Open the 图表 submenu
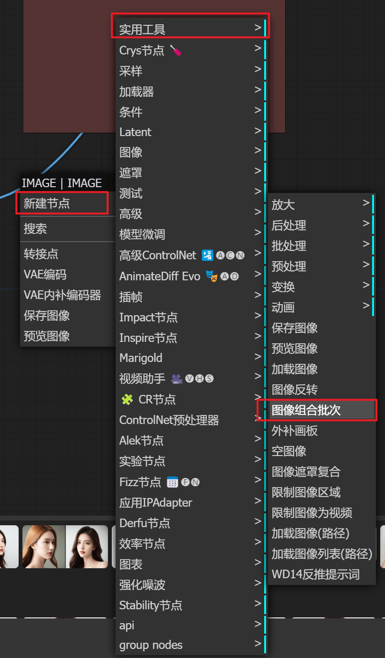 [191, 564]
